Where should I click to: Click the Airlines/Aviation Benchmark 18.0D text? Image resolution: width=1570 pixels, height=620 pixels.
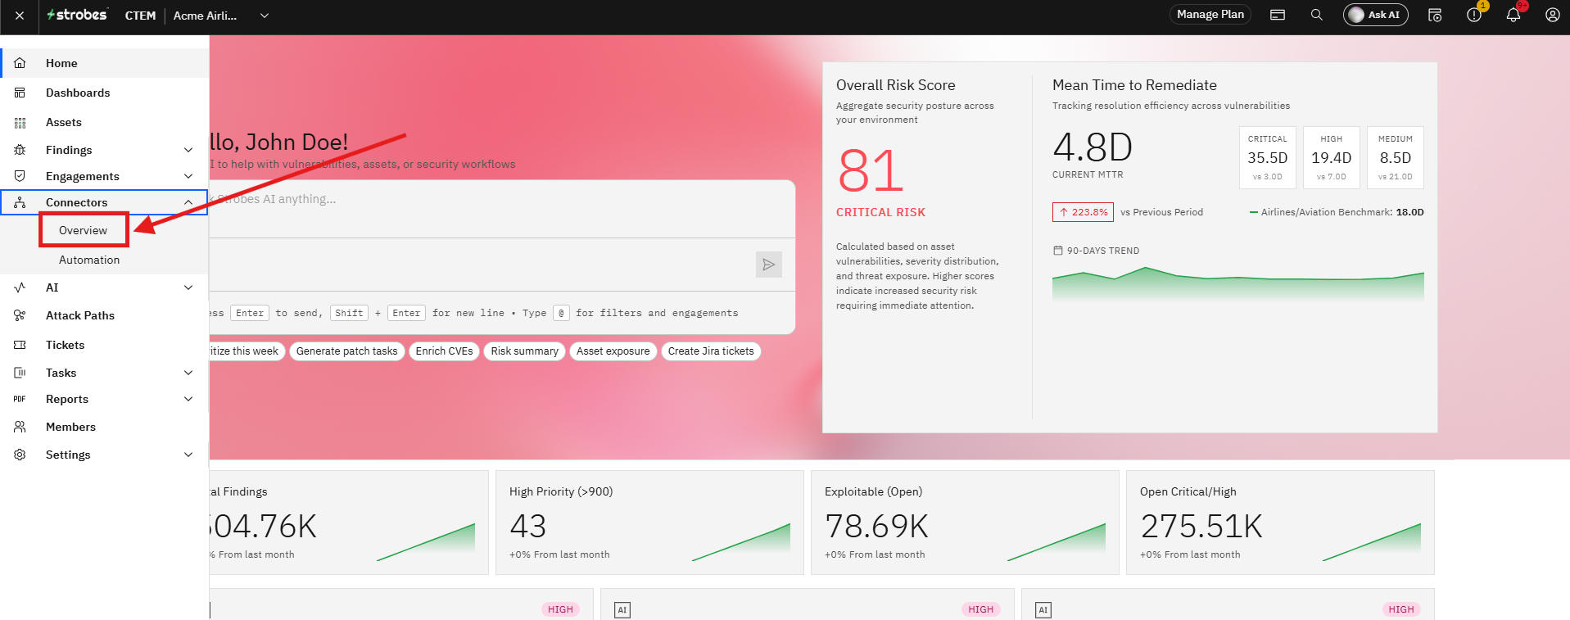coord(1337,212)
